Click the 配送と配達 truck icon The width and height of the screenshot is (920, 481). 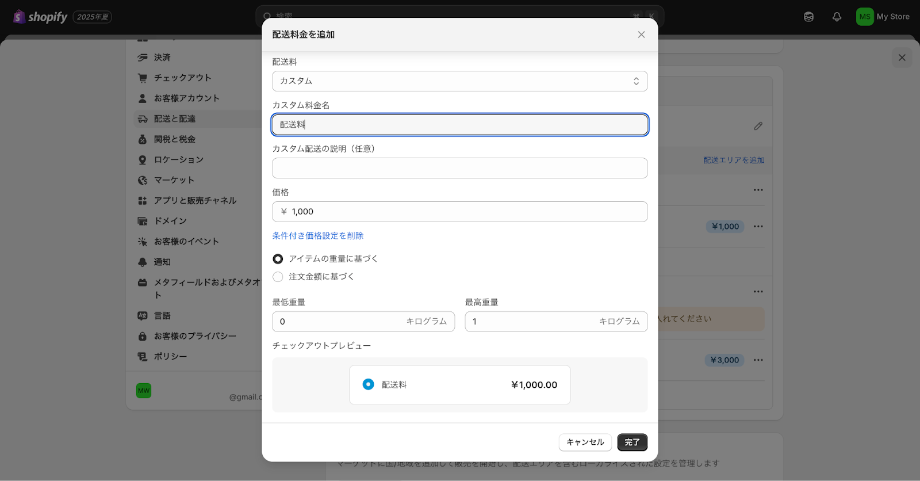(143, 119)
